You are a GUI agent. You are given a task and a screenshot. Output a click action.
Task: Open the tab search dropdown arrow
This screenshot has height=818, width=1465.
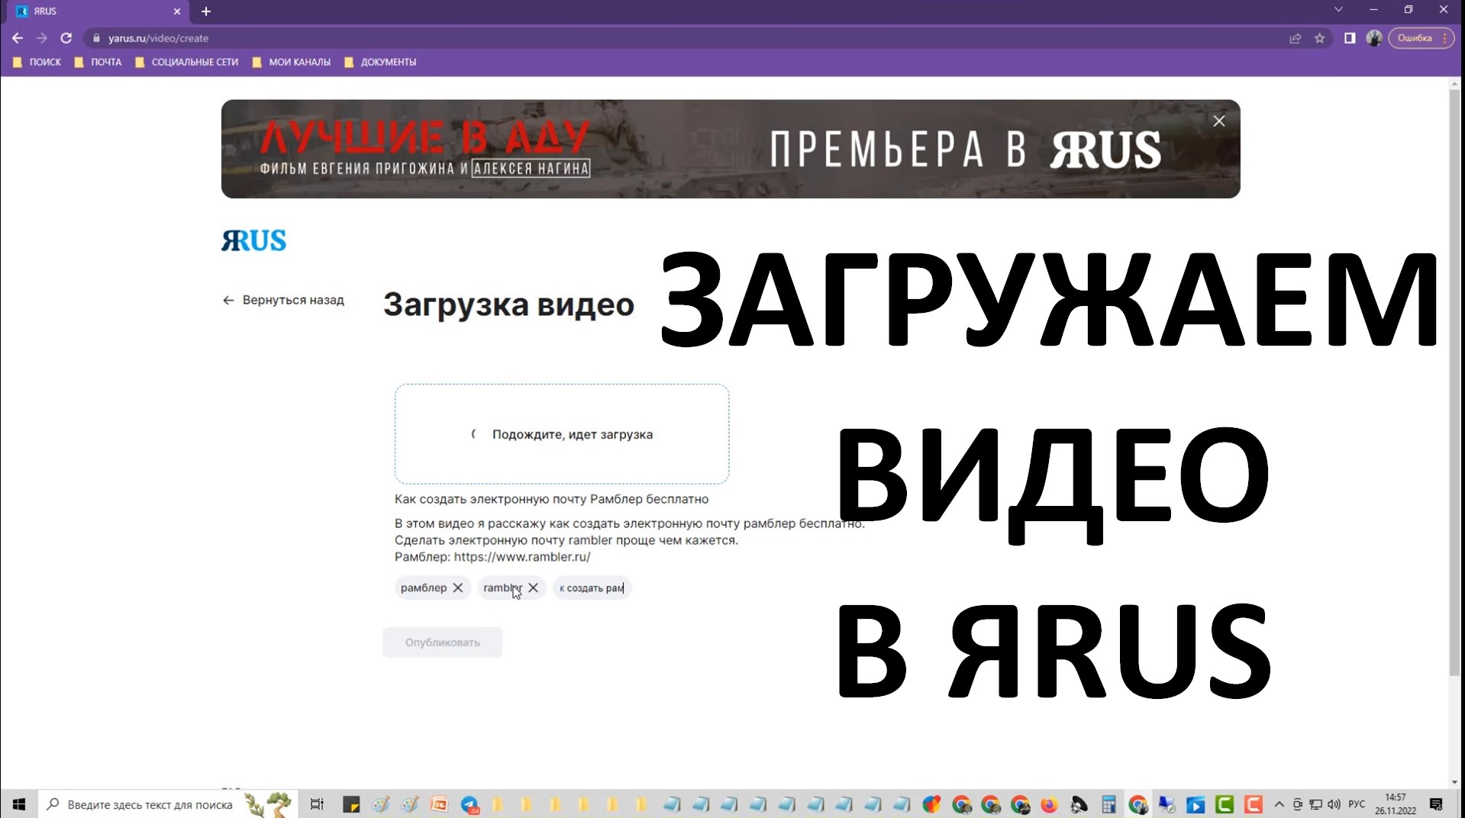[1338, 9]
